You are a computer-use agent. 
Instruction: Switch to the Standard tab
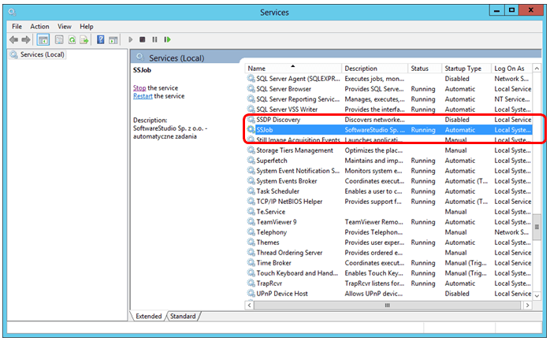(x=183, y=316)
